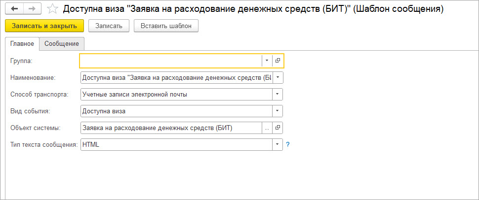
Task: Switch to the Сообщение tab
Action: click(x=62, y=44)
